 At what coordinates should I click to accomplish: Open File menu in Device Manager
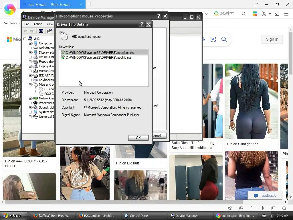point(27,24)
